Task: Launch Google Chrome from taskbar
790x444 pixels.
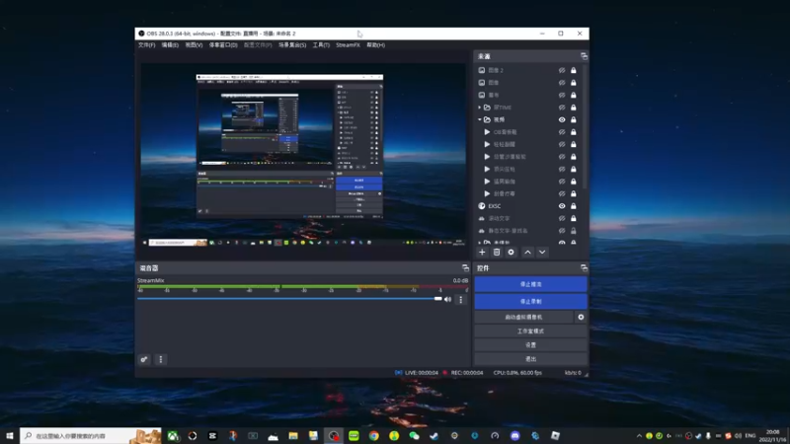Action: pos(374,436)
